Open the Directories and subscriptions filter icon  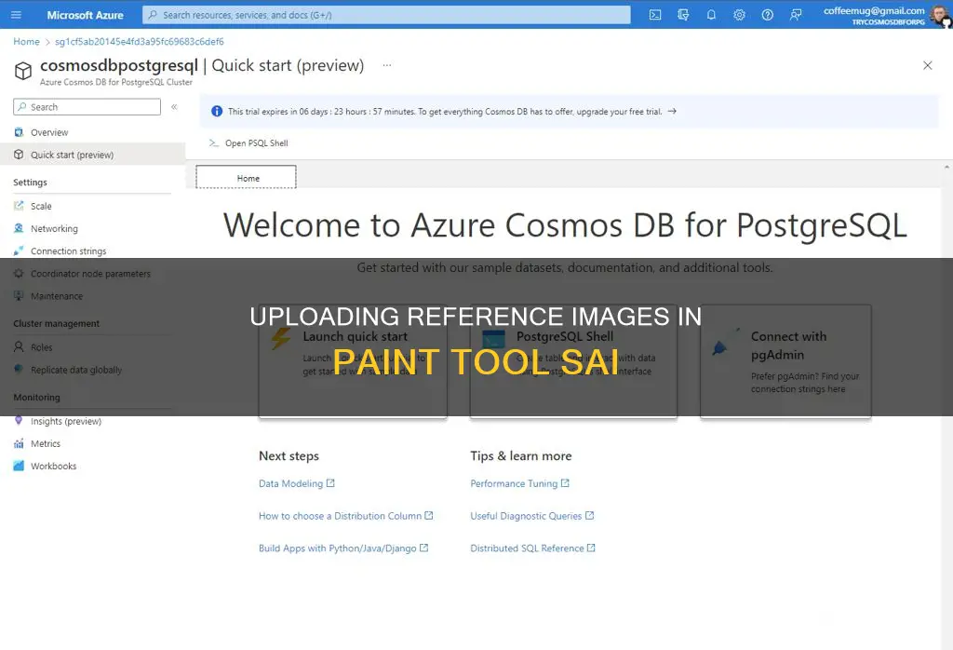click(x=683, y=15)
